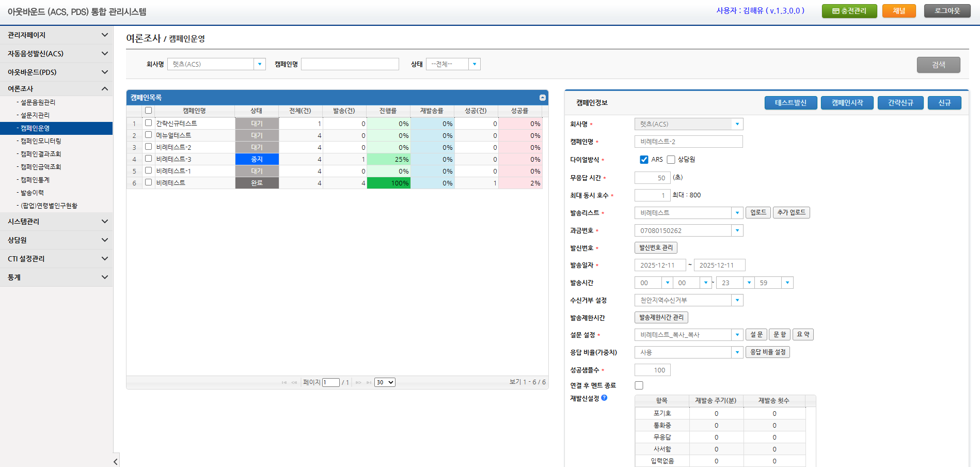980x467 pixels.
Task: Open 발신번호 관리 button
Action: (x=656, y=248)
